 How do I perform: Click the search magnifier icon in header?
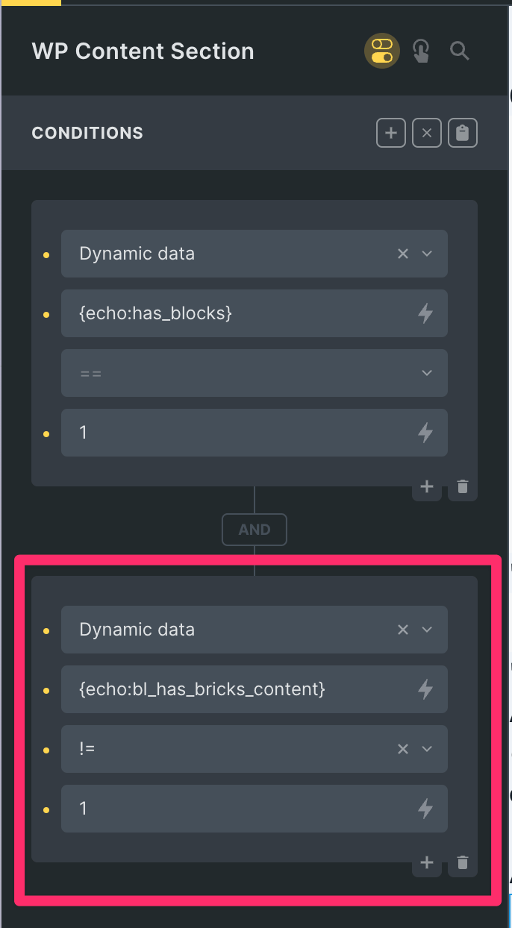pos(460,51)
